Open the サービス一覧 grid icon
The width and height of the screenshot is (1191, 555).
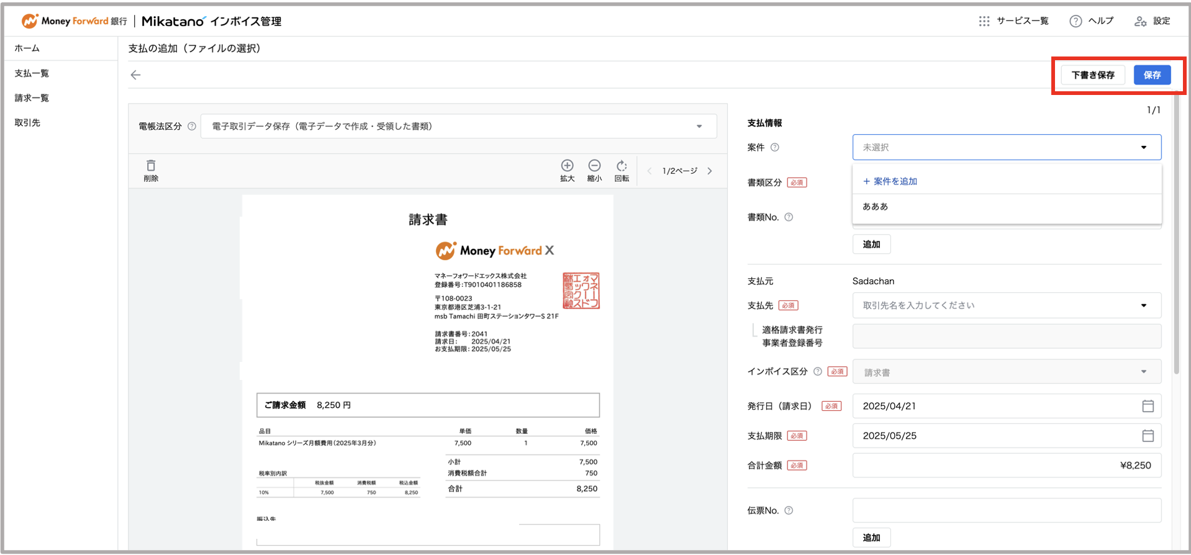click(984, 21)
